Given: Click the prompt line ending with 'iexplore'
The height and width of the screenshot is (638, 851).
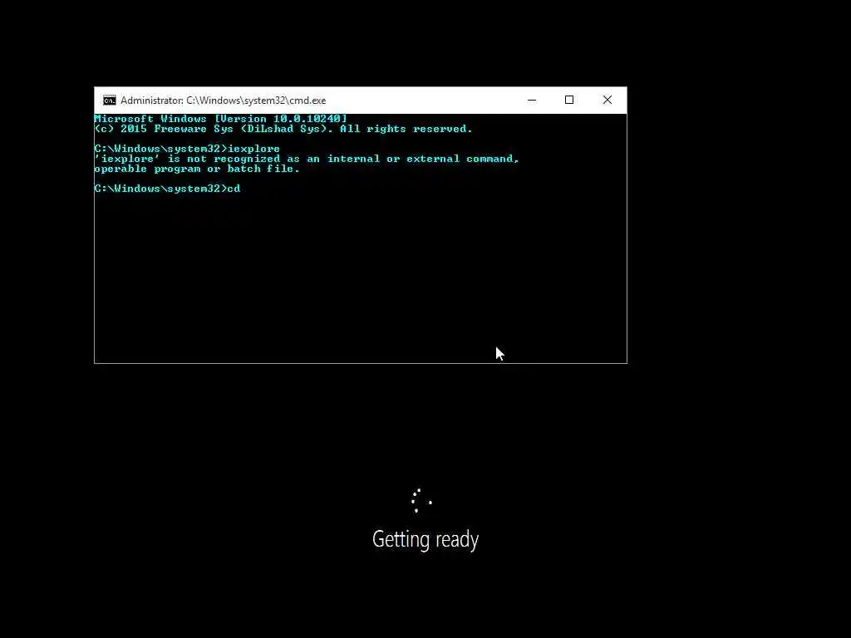Looking at the screenshot, I should click(187, 149).
